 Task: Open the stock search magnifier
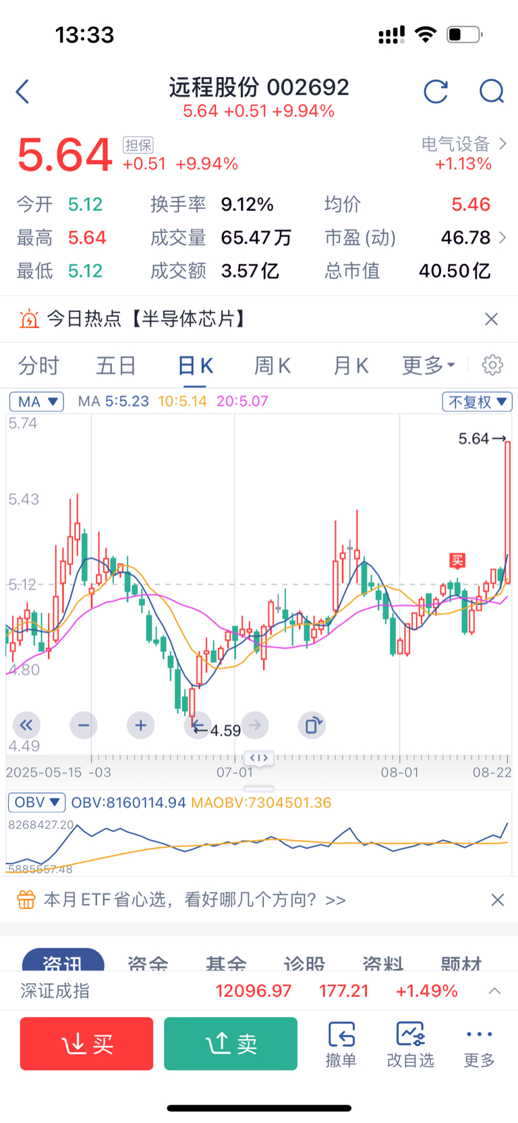pyautogui.click(x=492, y=91)
